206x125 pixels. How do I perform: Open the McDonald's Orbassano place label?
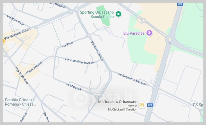click(x=118, y=102)
